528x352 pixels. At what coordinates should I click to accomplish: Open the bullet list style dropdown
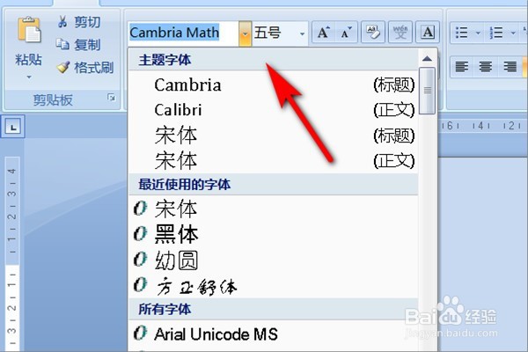tap(478, 33)
